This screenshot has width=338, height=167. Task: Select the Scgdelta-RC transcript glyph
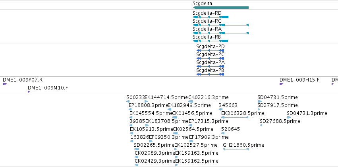[221, 25]
